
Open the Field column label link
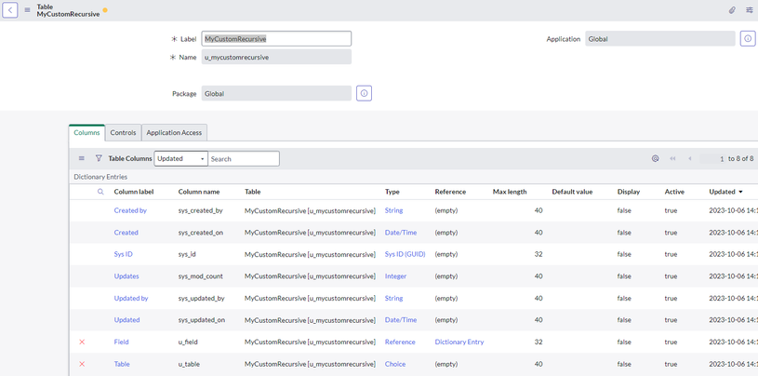tap(121, 342)
